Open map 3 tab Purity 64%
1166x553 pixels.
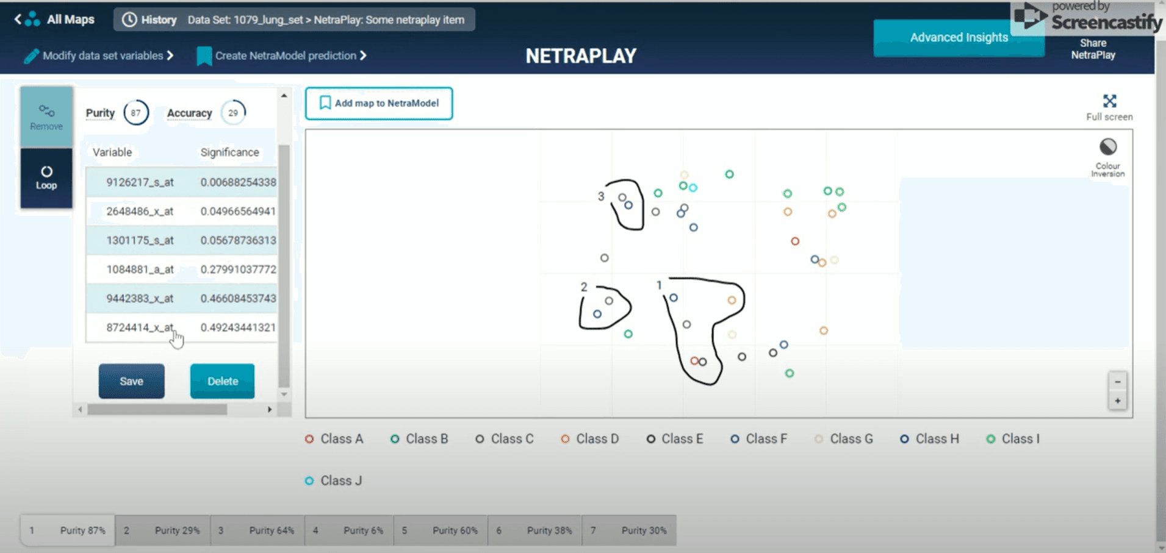[257, 530]
